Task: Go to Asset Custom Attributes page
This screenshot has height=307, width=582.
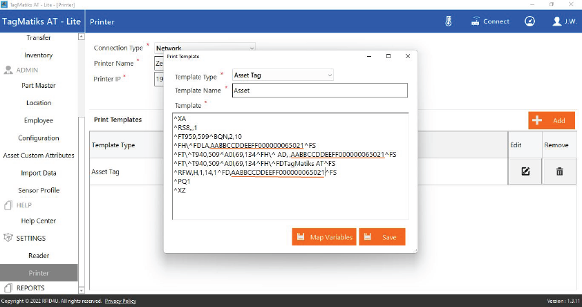Action: (x=39, y=156)
